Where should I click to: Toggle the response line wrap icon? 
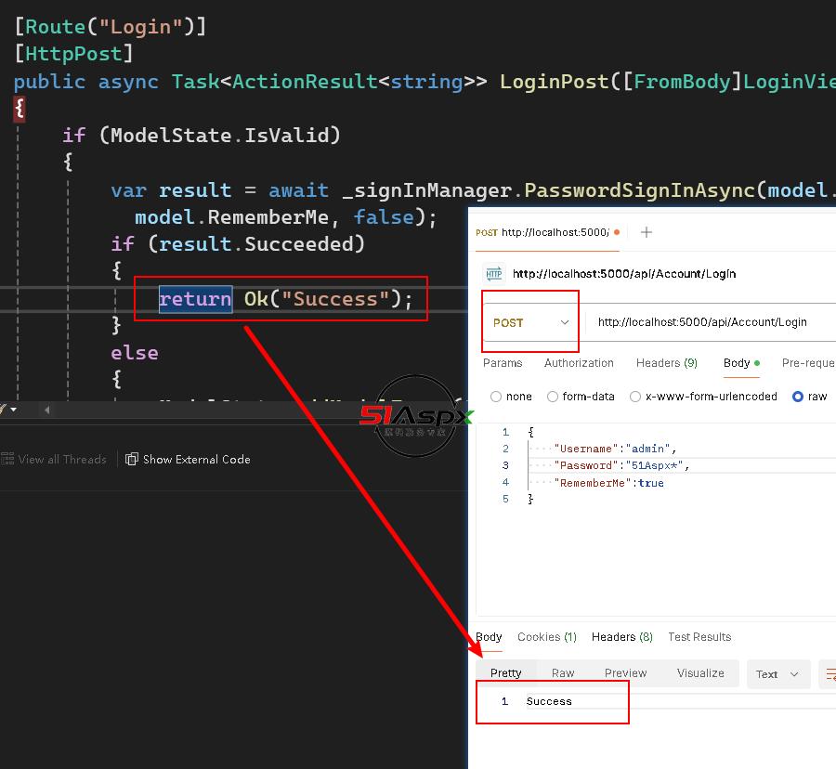(829, 674)
